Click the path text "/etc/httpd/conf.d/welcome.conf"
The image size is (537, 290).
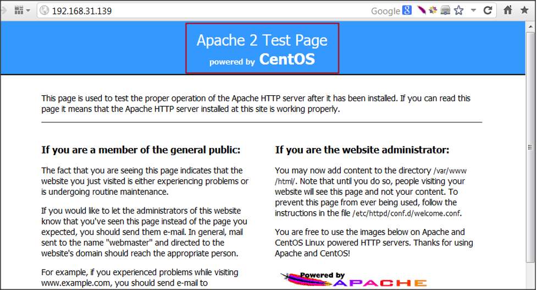406,214
